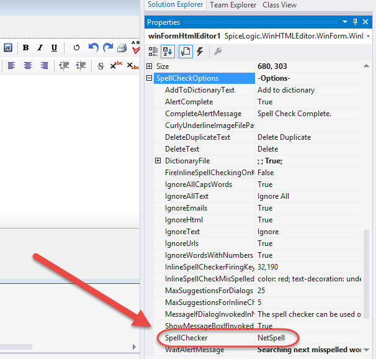Select the ShowMessageBoxIfInvoked property
The image size is (376, 359).
pyautogui.click(x=209, y=326)
